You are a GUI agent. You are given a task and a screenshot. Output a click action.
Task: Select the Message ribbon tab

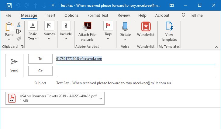pos(29,16)
